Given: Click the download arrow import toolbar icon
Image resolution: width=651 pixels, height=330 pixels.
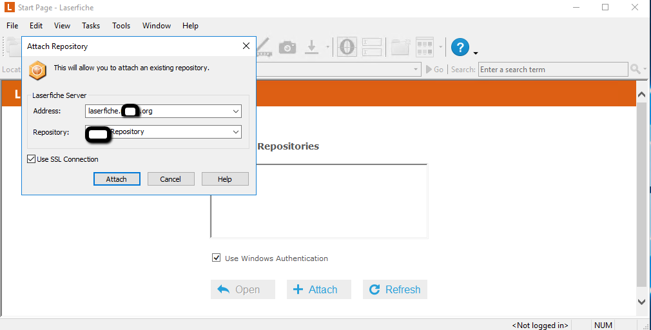Looking at the screenshot, I should point(311,47).
